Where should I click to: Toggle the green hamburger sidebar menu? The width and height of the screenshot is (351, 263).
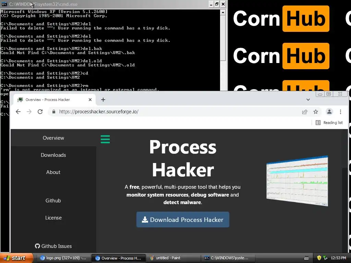pyautogui.click(x=105, y=139)
